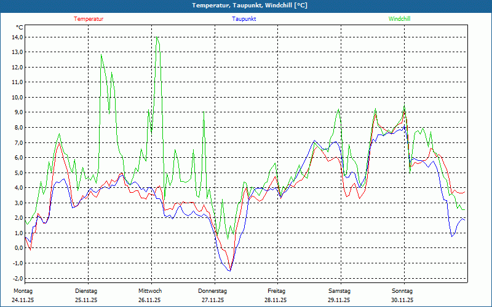Click the Donnerstag day label
This screenshot has height=307, width=492.
pyautogui.click(x=213, y=291)
